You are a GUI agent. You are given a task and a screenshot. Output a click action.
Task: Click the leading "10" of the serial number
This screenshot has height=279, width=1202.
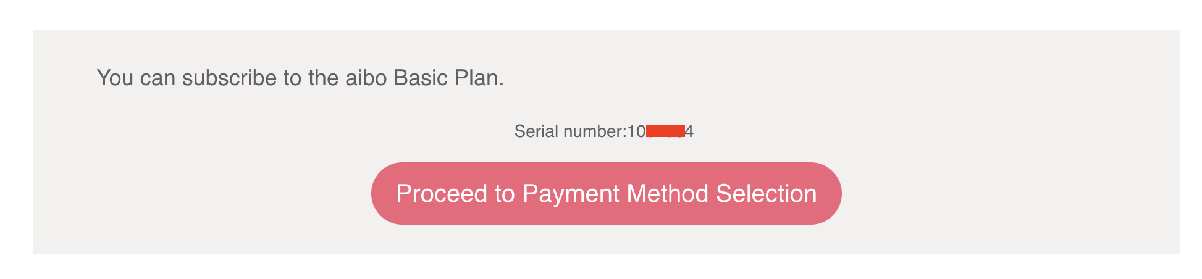click(636, 131)
